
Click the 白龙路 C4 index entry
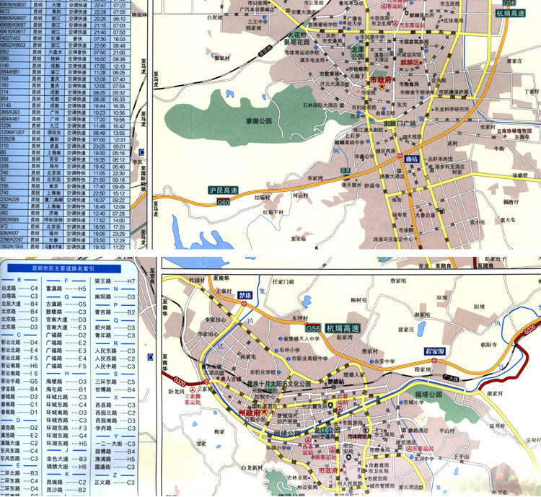tap(19, 289)
